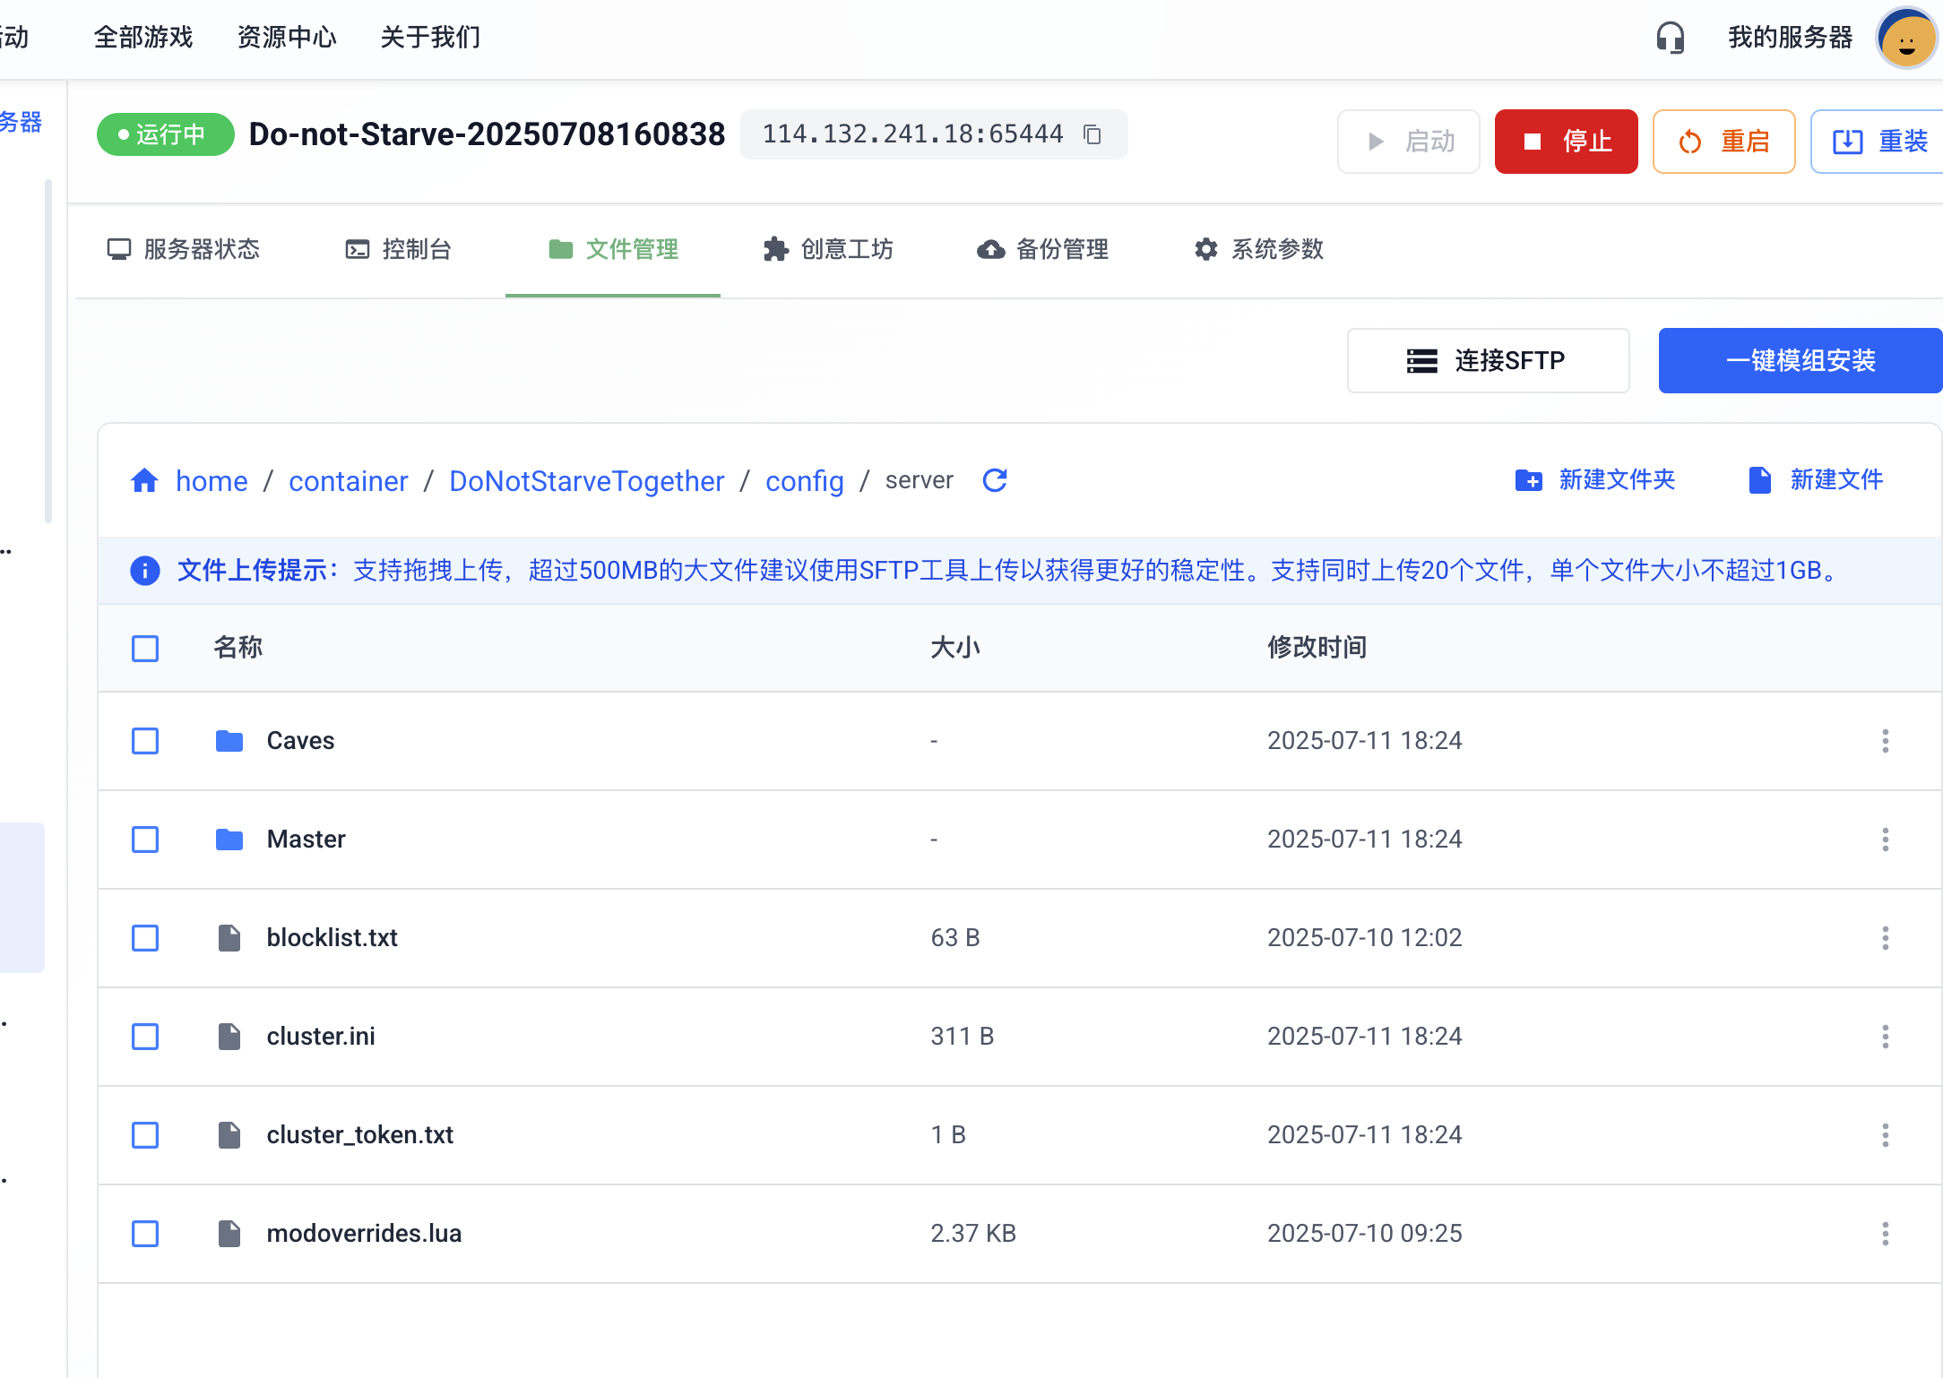
Task: Open the Caves folder icon
Action: 229,741
